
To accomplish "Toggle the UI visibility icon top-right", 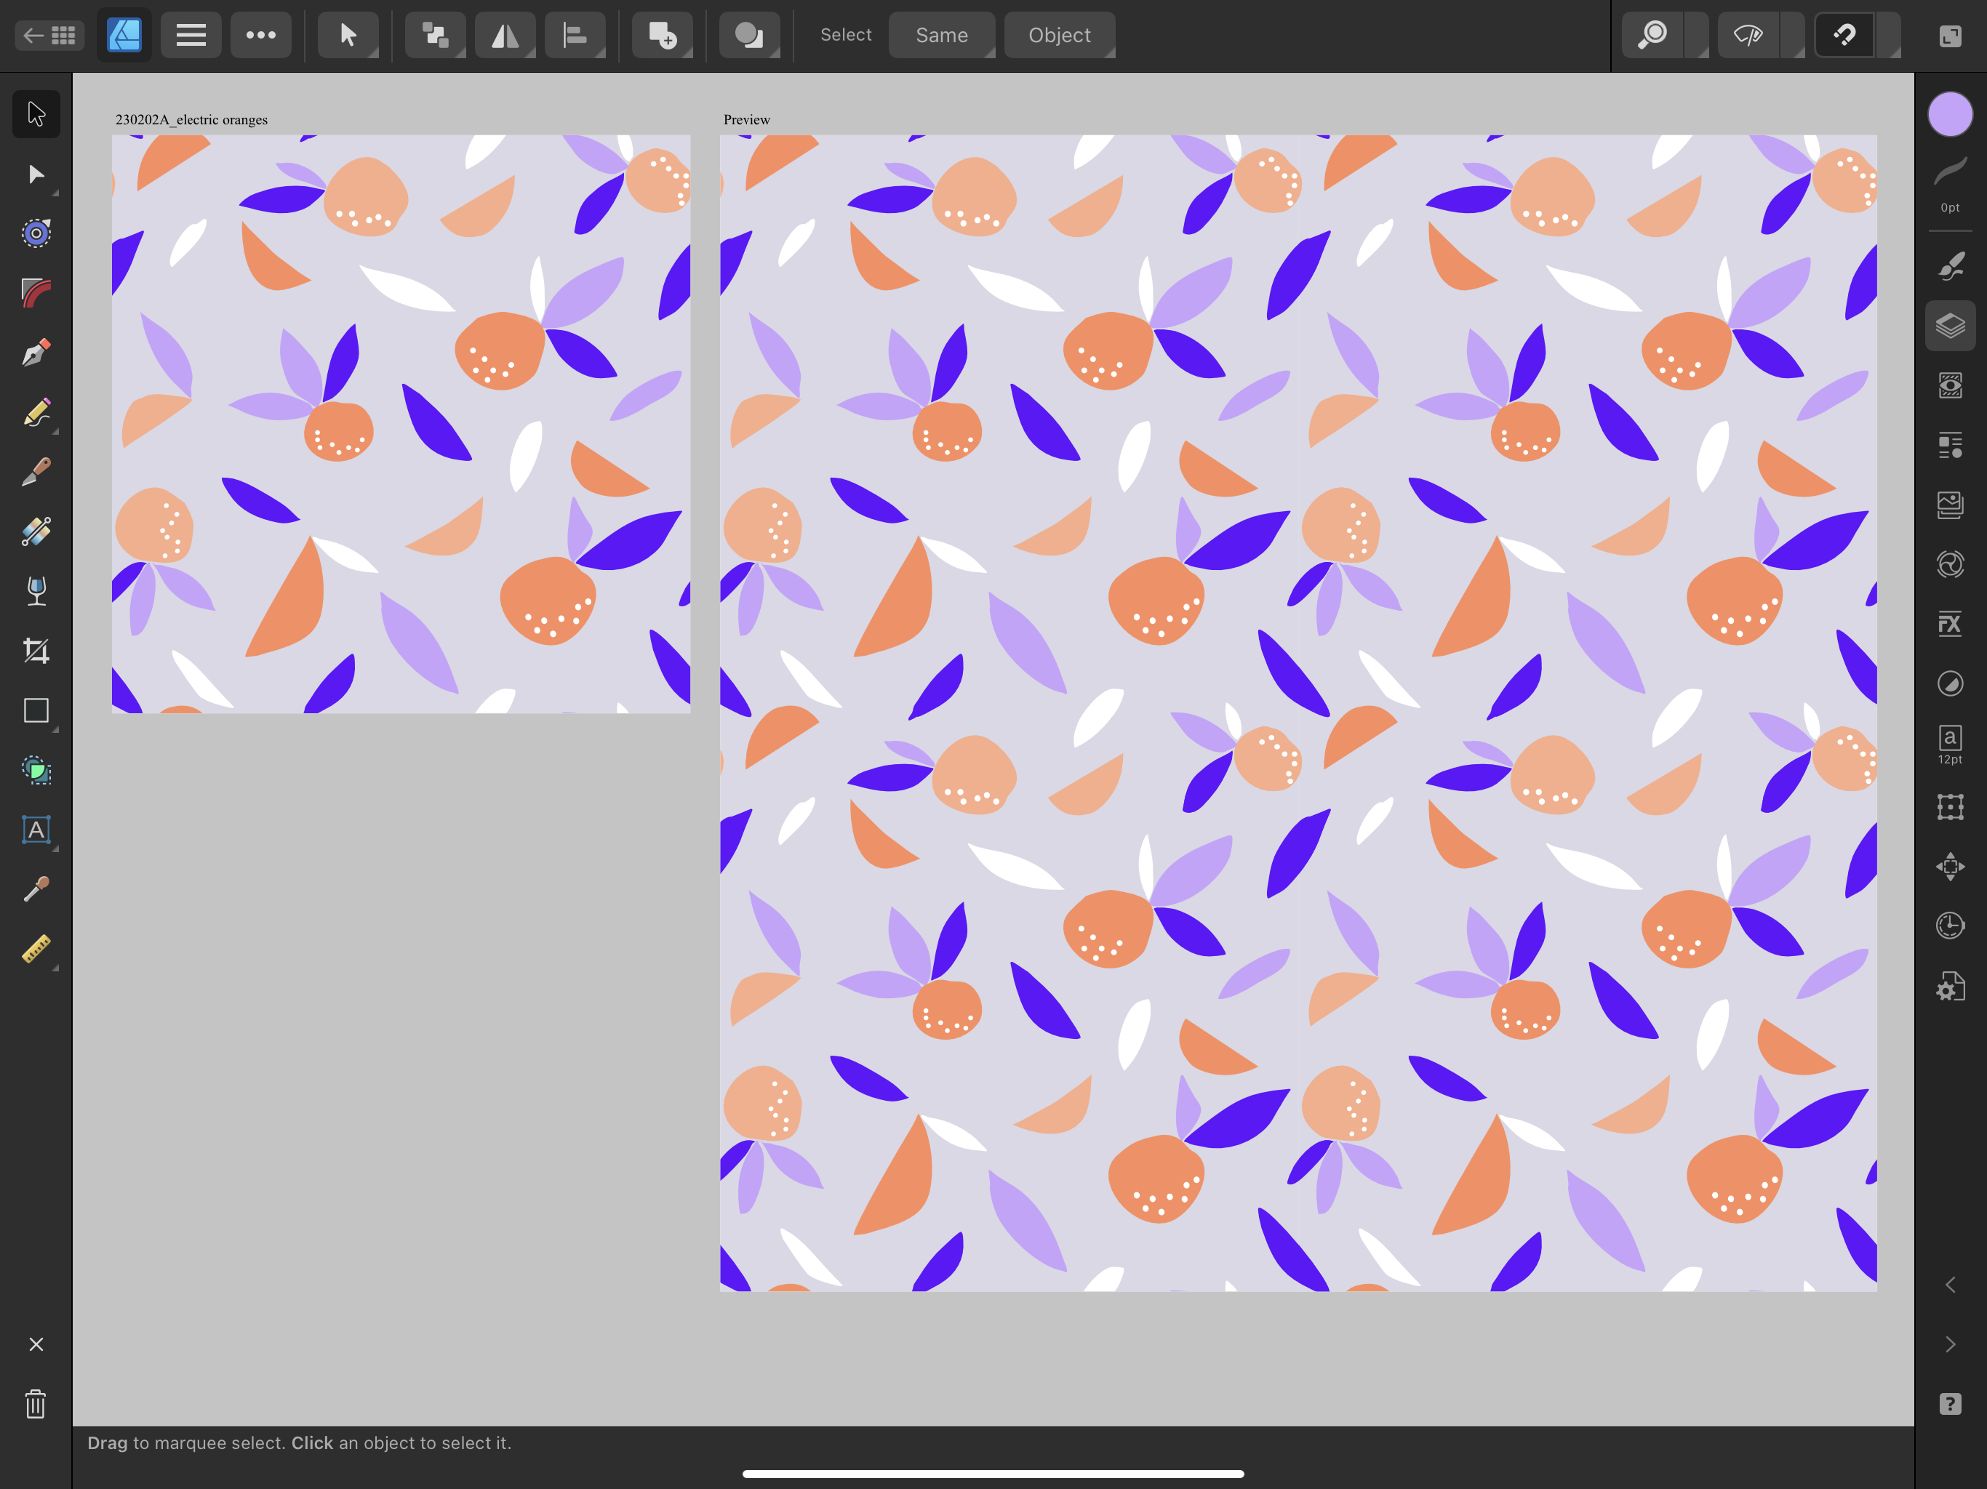I will 1950,35.
